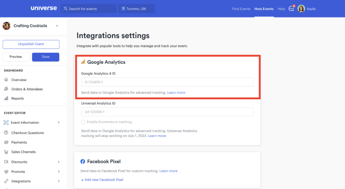The height and width of the screenshot is (189, 345).
Task: Expand the Integrations chevron
Action: [x=59, y=181]
